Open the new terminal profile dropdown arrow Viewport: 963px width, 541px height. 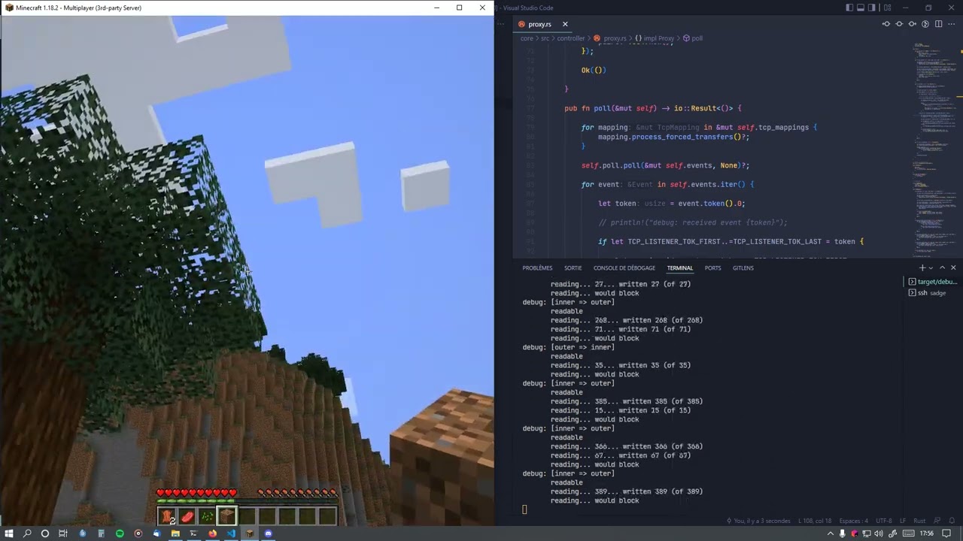(931, 268)
